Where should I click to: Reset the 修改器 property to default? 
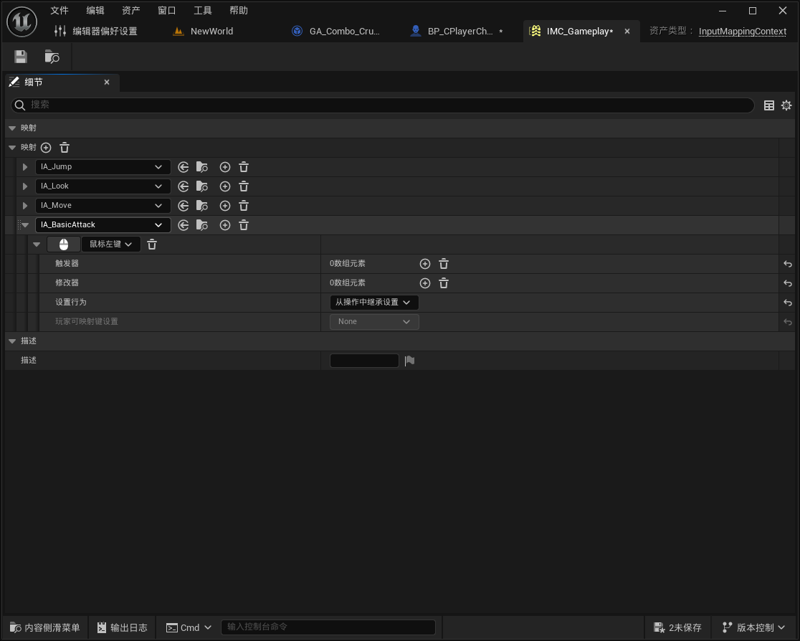point(787,282)
